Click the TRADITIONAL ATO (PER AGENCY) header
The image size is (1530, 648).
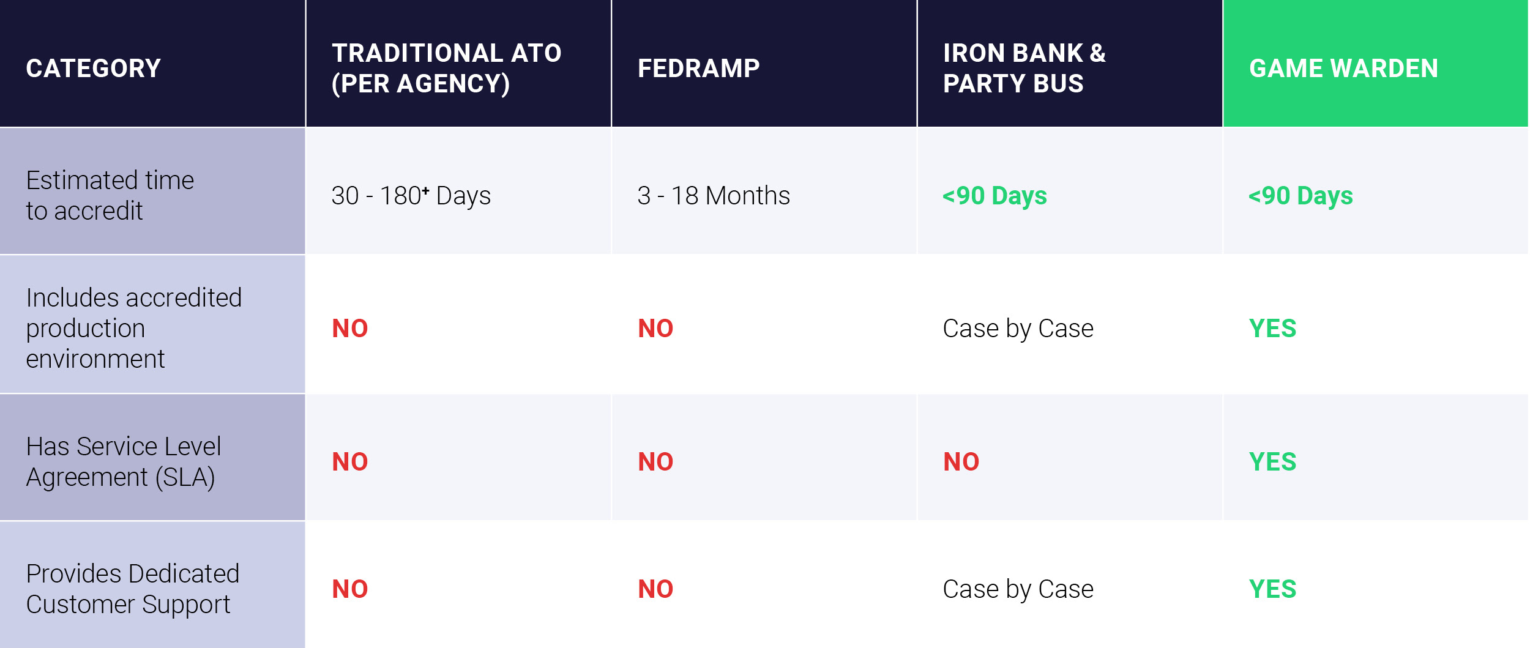[x=446, y=68]
